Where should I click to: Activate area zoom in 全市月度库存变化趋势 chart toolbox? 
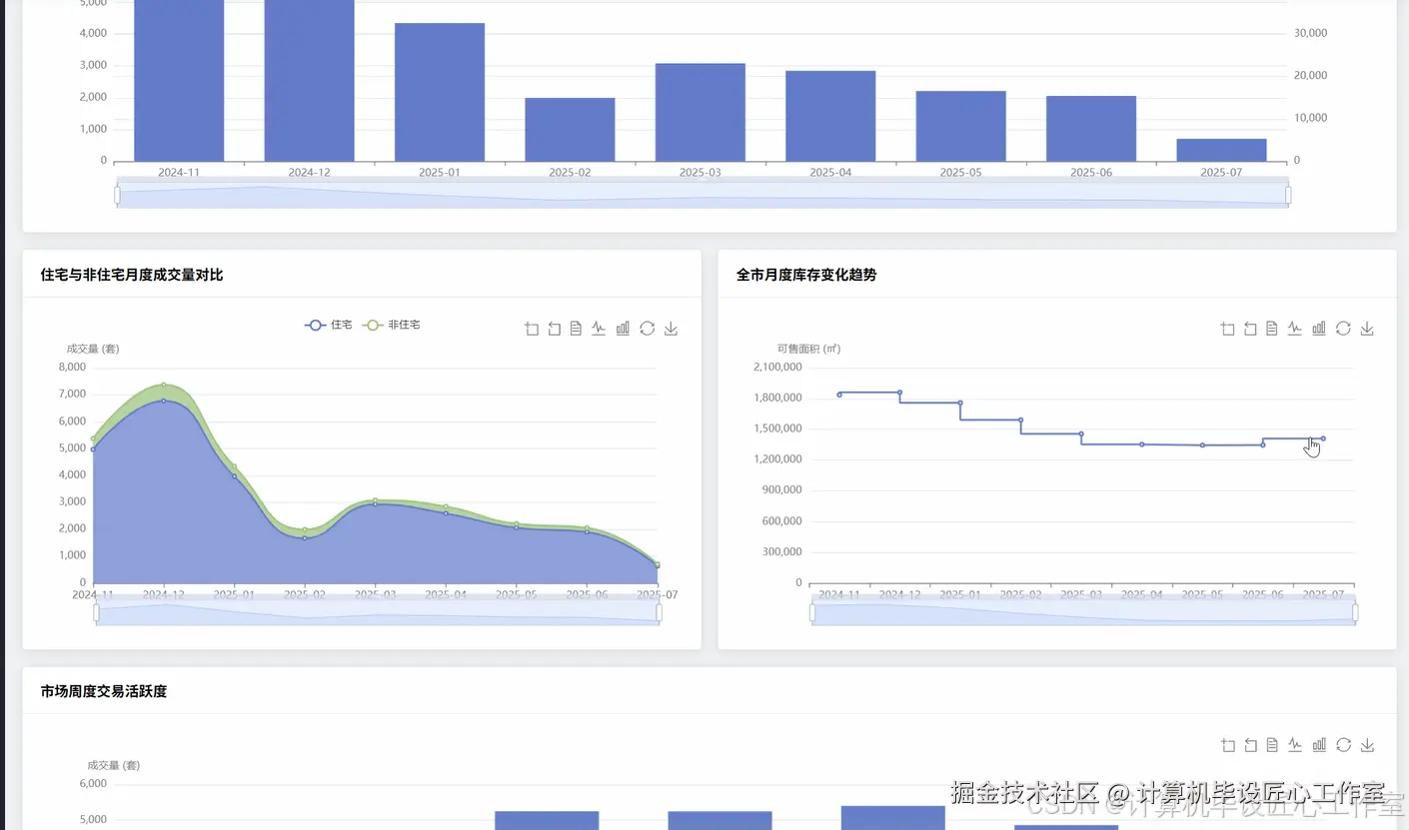pyautogui.click(x=1228, y=329)
